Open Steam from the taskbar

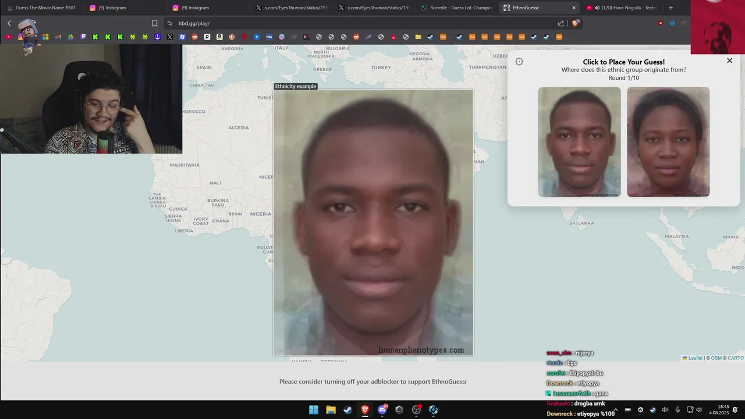[x=347, y=410]
